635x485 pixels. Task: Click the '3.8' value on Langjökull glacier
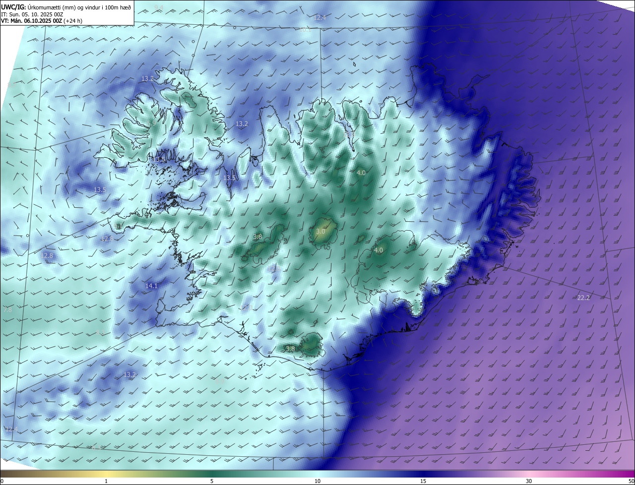click(x=257, y=237)
